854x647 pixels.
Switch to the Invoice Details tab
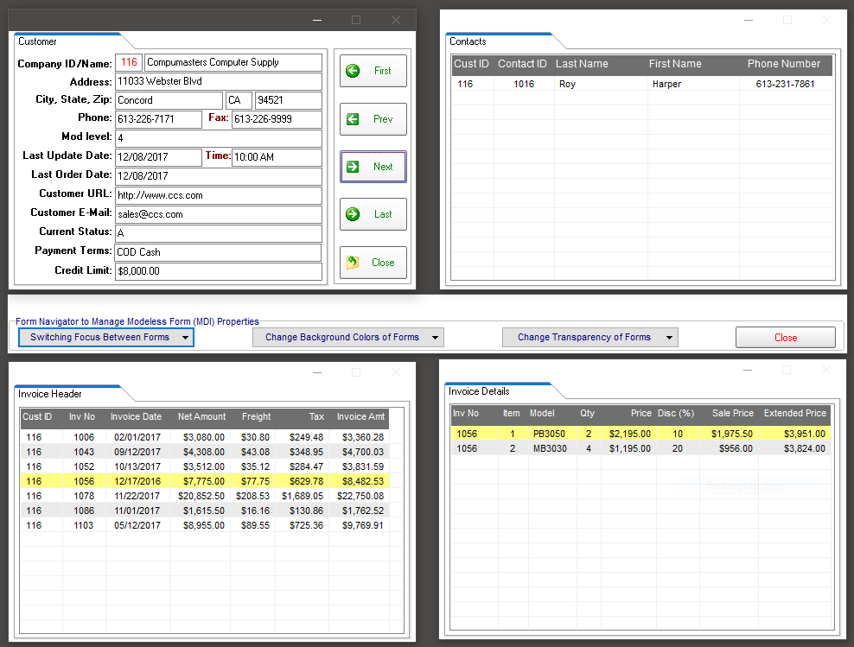pyautogui.click(x=479, y=391)
